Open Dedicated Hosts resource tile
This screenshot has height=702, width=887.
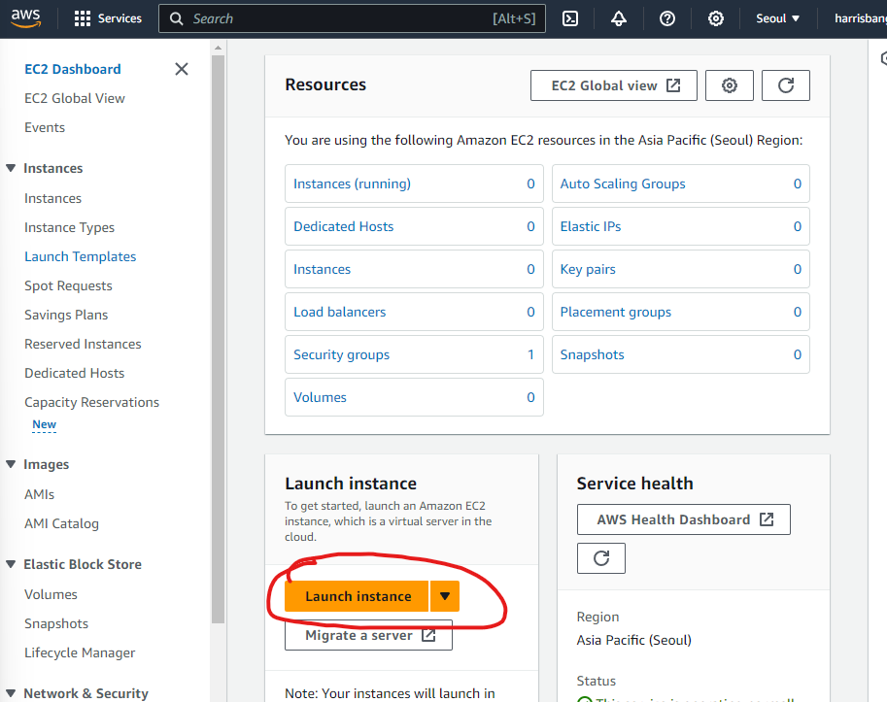tap(414, 226)
